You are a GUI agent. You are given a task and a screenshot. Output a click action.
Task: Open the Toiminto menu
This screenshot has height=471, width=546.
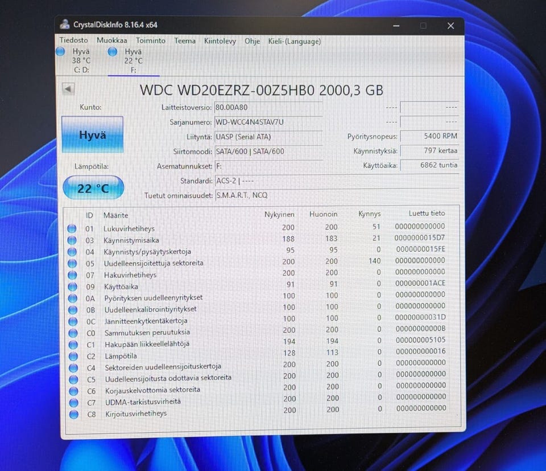(150, 40)
